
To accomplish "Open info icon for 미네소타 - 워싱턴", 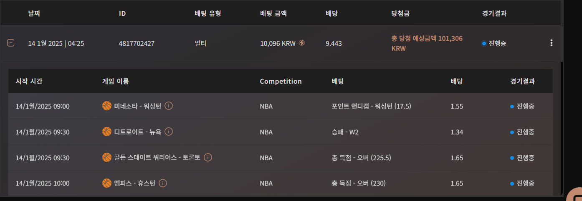I will click(169, 106).
